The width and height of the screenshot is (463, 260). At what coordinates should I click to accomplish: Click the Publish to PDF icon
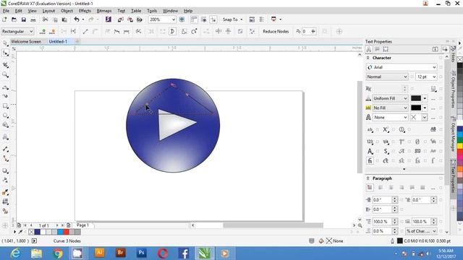coord(140,19)
